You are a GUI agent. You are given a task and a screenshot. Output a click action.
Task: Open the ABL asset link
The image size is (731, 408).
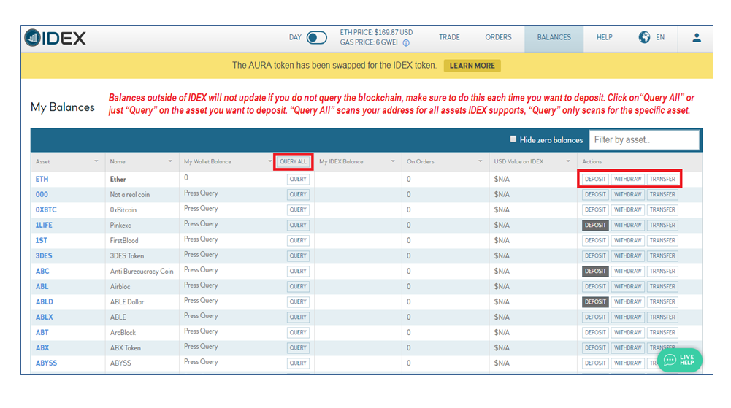click(x=42, y=286)
